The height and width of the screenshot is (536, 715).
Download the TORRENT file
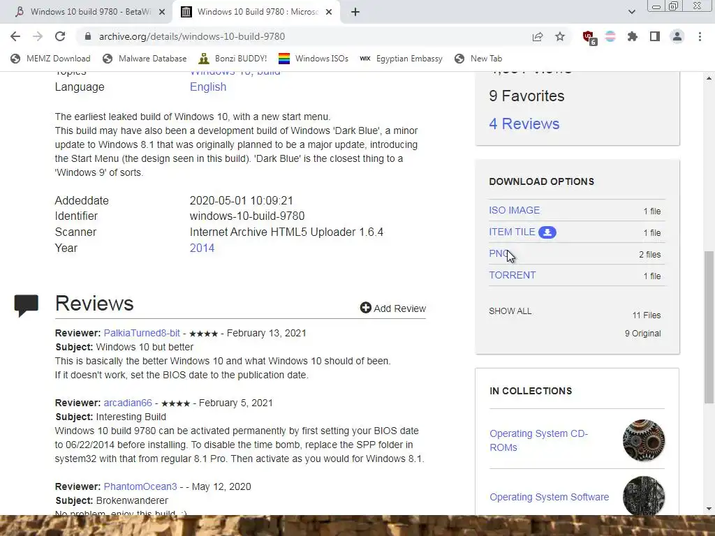pyautogui.click(x=513, y=275)
